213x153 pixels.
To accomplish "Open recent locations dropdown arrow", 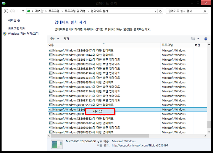I will pos(18,11).
